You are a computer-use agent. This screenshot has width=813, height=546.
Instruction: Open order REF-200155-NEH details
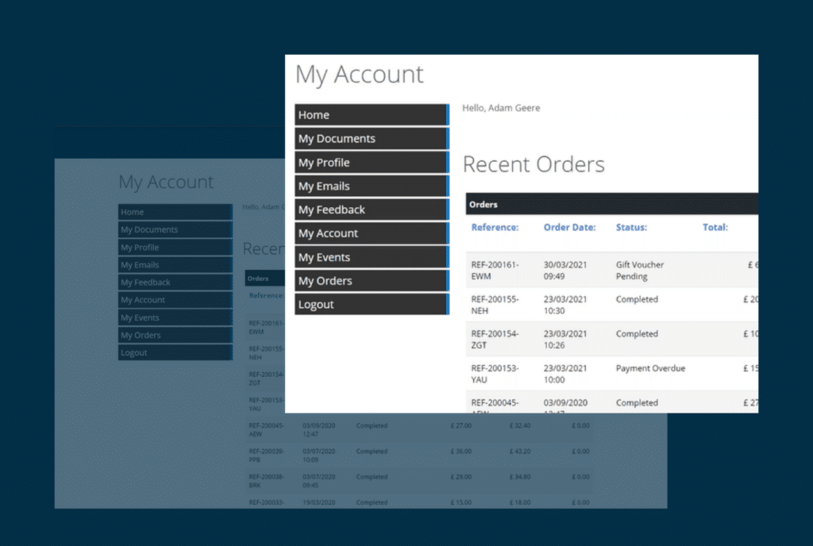(496, 304)
